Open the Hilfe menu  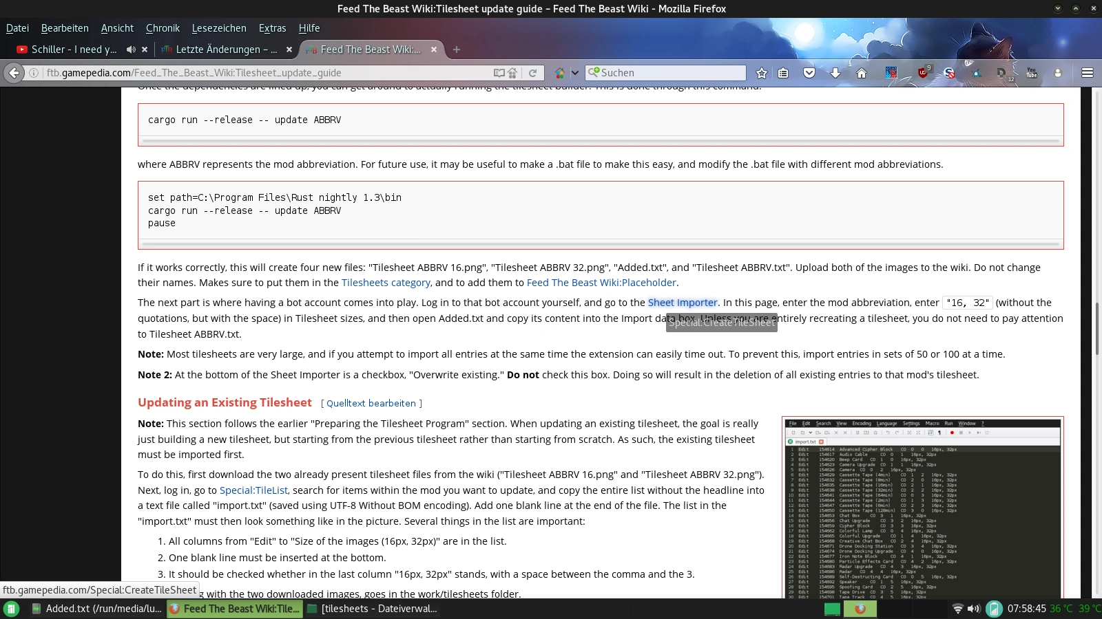[309, 28]
